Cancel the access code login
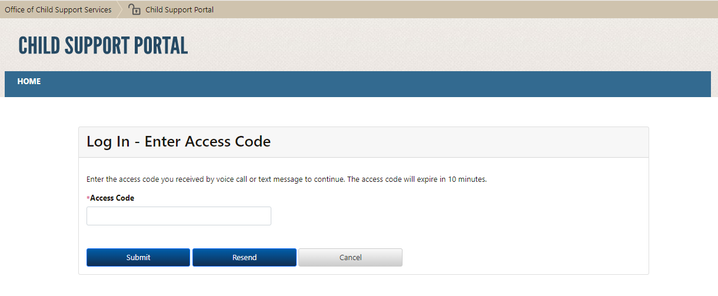The height and width of the screenshot is (296, 718). [350, 257]
